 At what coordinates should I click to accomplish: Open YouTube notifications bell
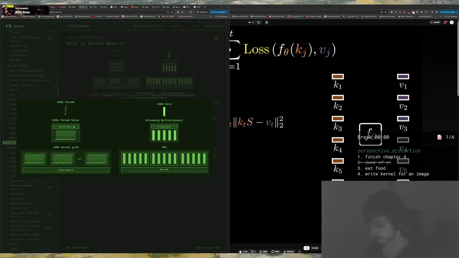[x=445, y=22]
